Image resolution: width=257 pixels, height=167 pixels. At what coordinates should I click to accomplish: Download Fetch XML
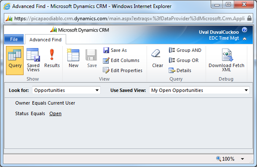pos(226,60)
